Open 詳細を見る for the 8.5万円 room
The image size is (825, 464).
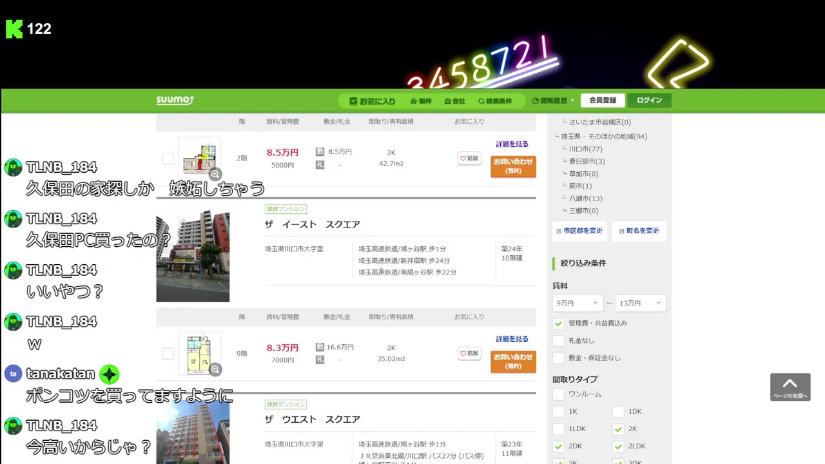512,144
